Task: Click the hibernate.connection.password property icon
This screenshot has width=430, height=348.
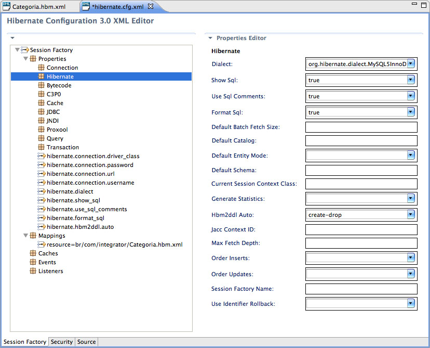Action: 42,165
